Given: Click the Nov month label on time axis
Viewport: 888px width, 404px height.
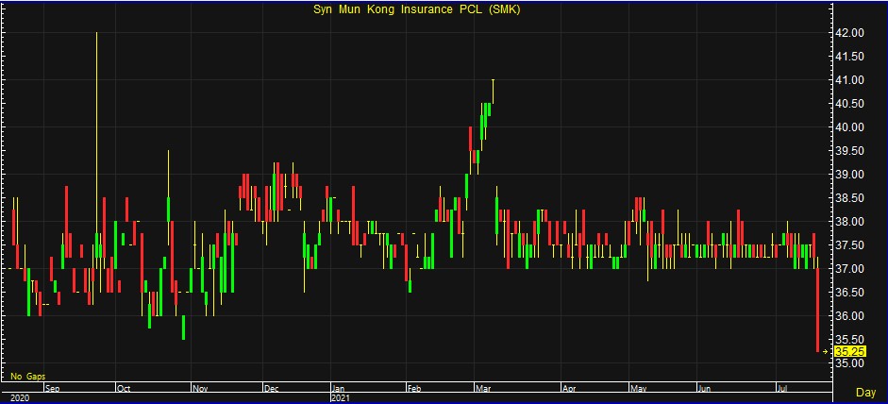Looking at the screenshot, I should point(200,389).
